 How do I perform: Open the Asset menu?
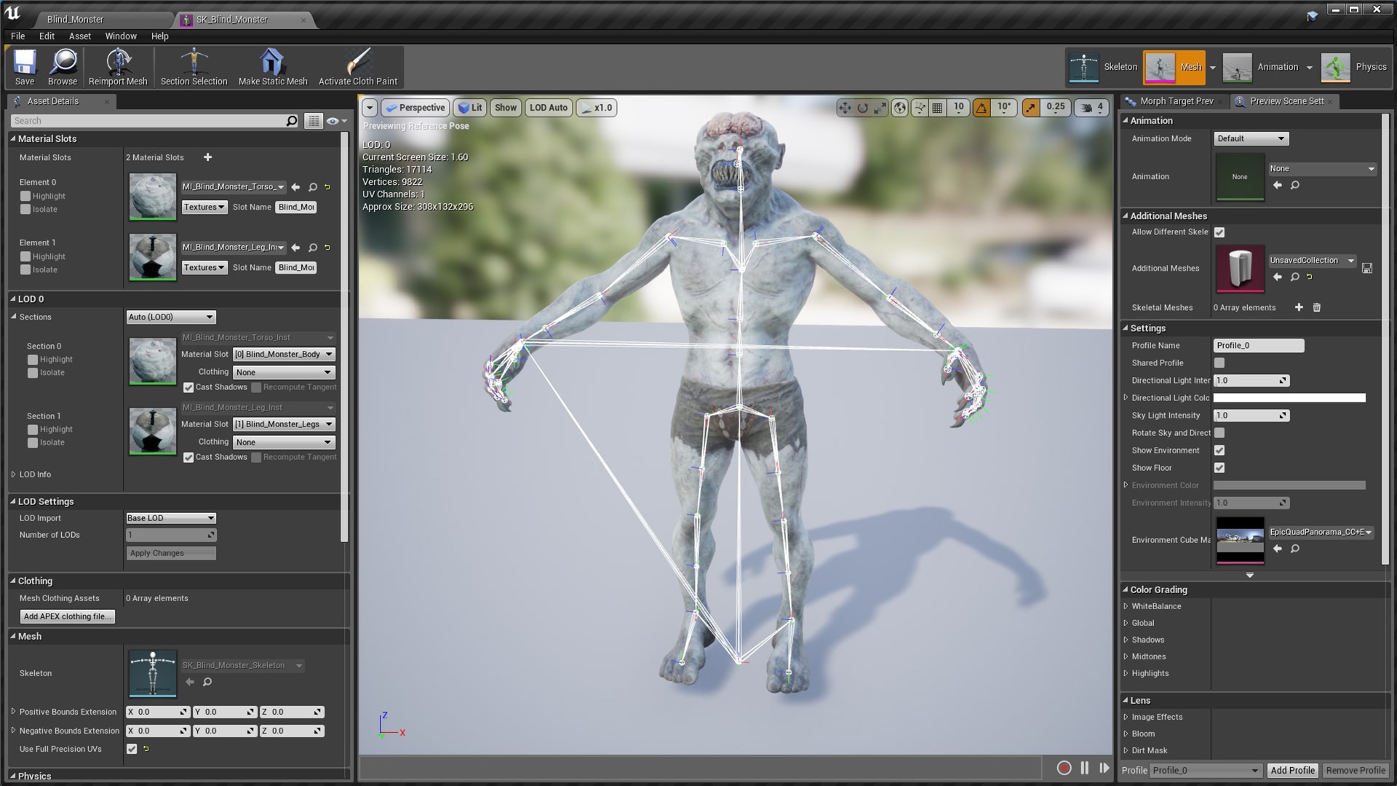80,36
